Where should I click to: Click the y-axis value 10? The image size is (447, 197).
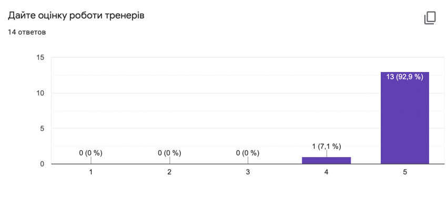pyautogui.click(x=40, y=93)
